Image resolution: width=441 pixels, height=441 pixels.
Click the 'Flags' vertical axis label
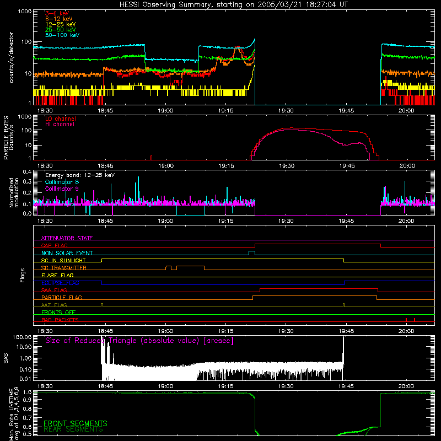point(23,275)
